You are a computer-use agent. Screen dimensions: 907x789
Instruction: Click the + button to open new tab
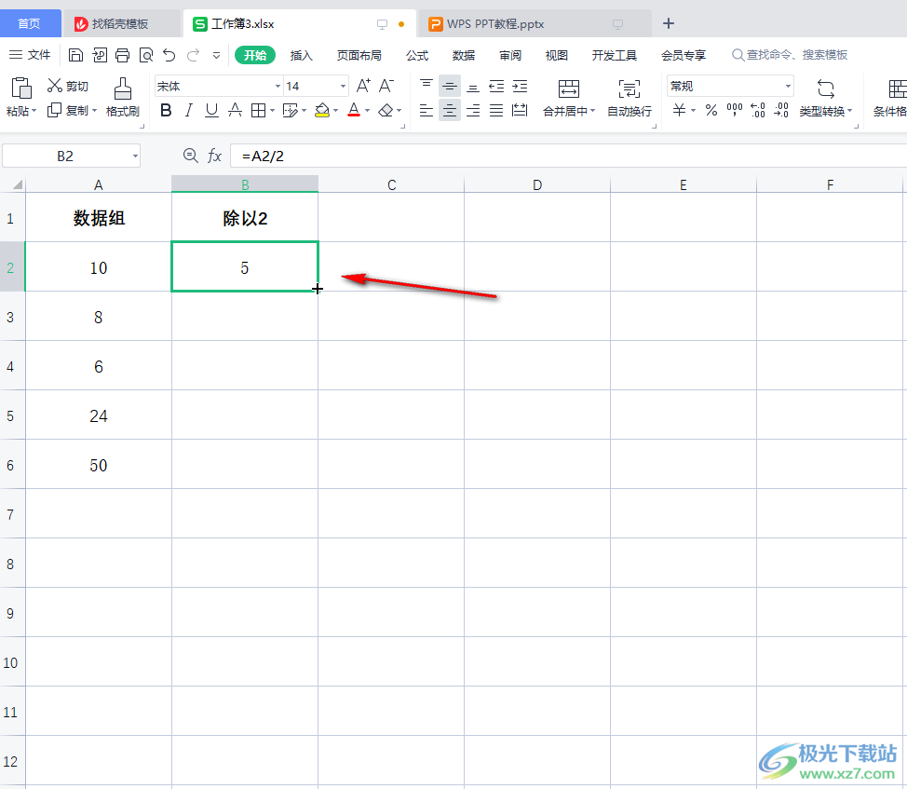[x=668, y=23]
